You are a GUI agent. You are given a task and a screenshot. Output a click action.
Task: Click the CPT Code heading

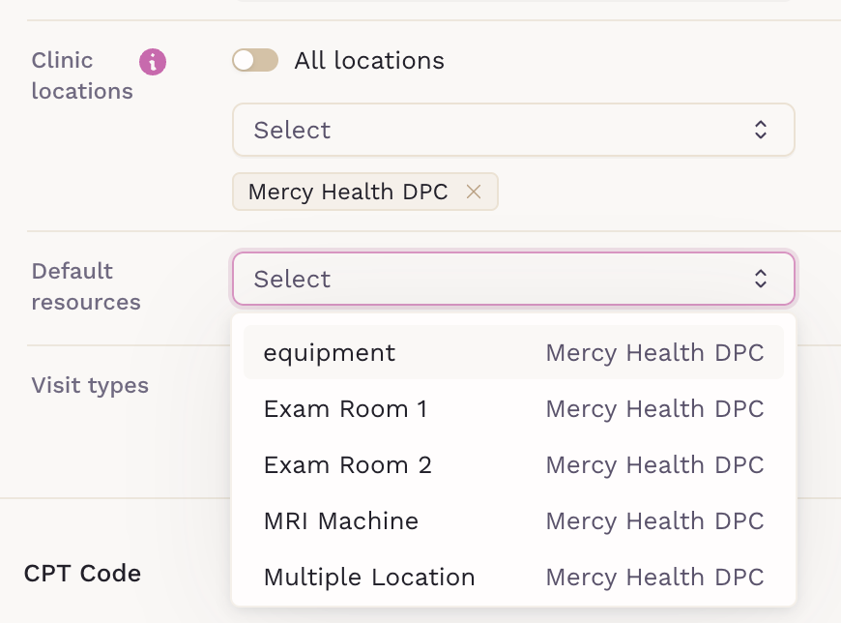click(82, 574)
